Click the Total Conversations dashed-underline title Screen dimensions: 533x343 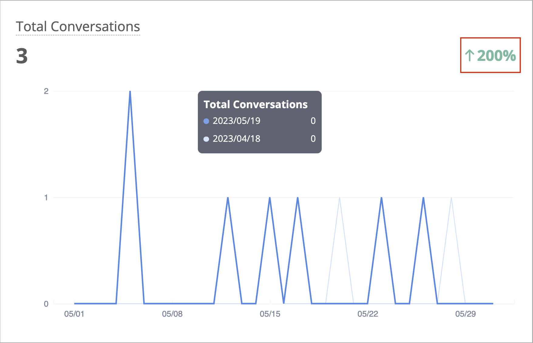pyautogui.click(x=78, y=27)
